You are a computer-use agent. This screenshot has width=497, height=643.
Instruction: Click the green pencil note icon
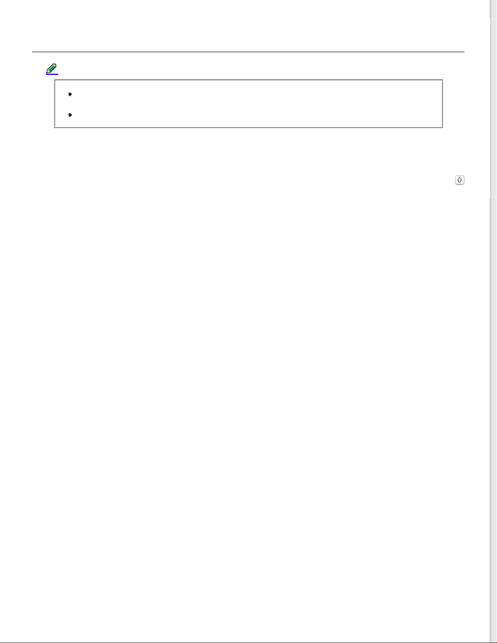point(52,69)
